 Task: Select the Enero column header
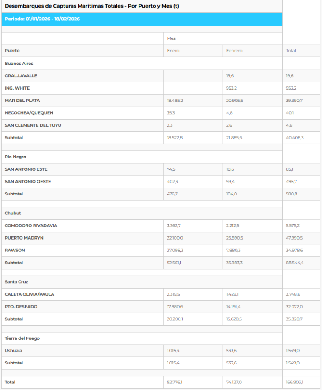point(173,51)
